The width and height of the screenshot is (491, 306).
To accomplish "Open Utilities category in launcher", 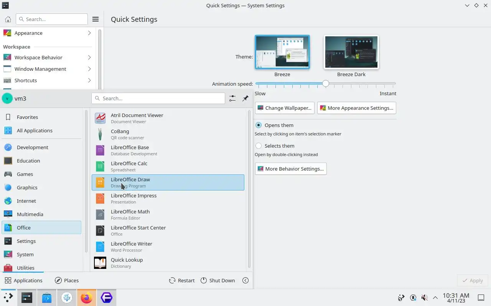I will tap(41, 267).
